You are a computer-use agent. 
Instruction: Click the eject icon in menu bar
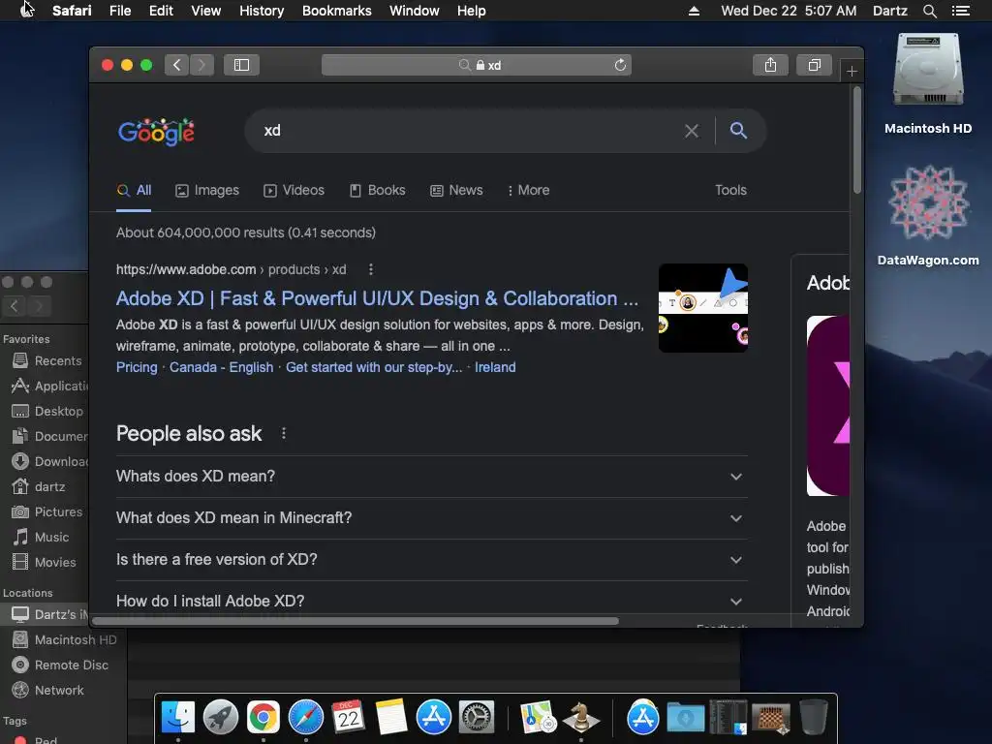[694, 11]
